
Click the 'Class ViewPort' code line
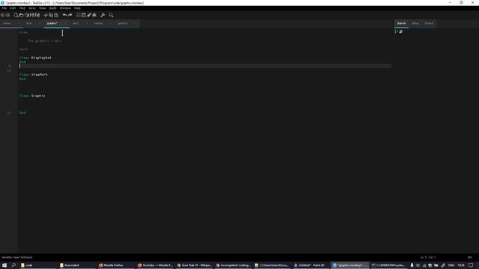pos(33,75)
